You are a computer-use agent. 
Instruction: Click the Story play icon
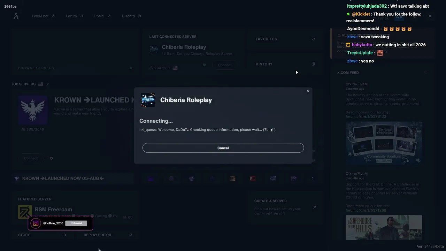click(65, 235)
